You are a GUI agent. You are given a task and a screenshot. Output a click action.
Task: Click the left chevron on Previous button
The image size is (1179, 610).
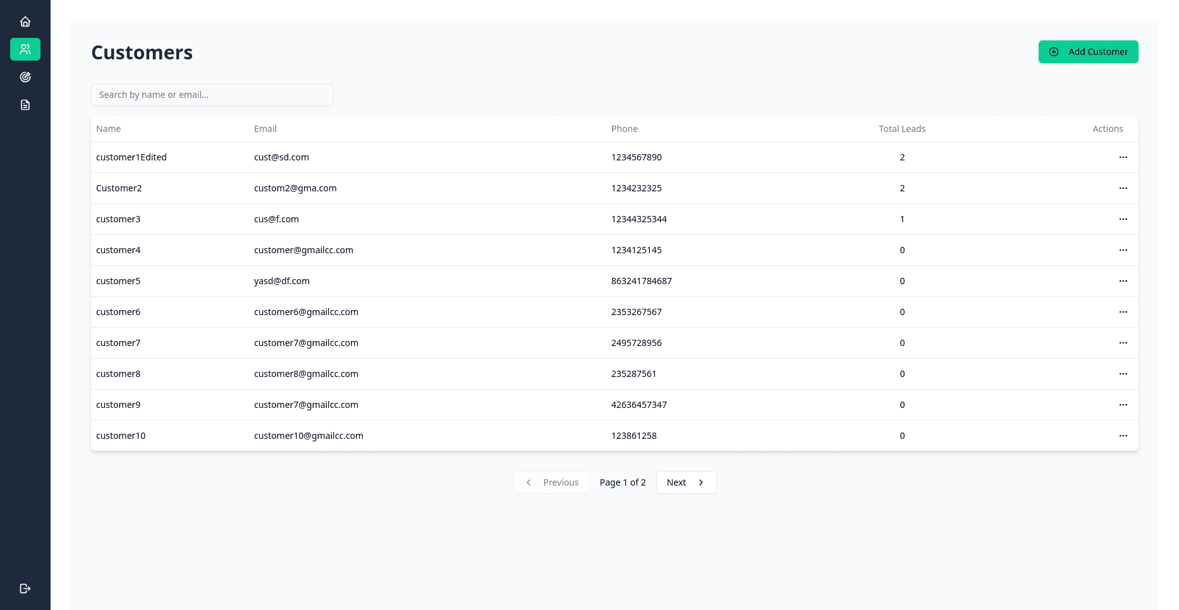528,482
